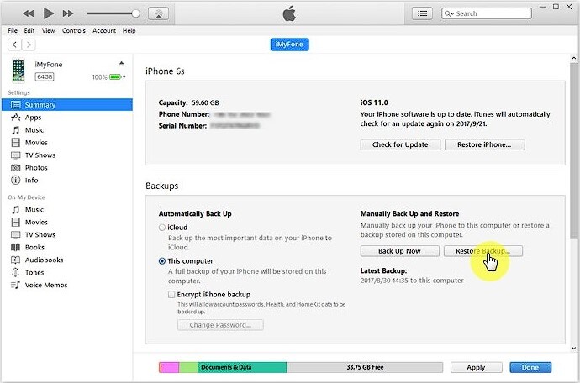Click the pink storage bar segment
This screenshot has width=580, height=383.
(x=170, y=368)
